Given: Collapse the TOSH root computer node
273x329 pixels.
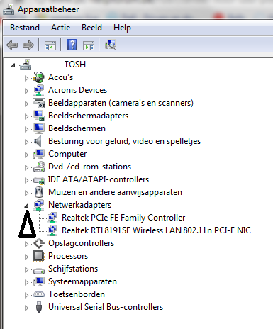Looking at the screenshot, I should coord(13,65).
